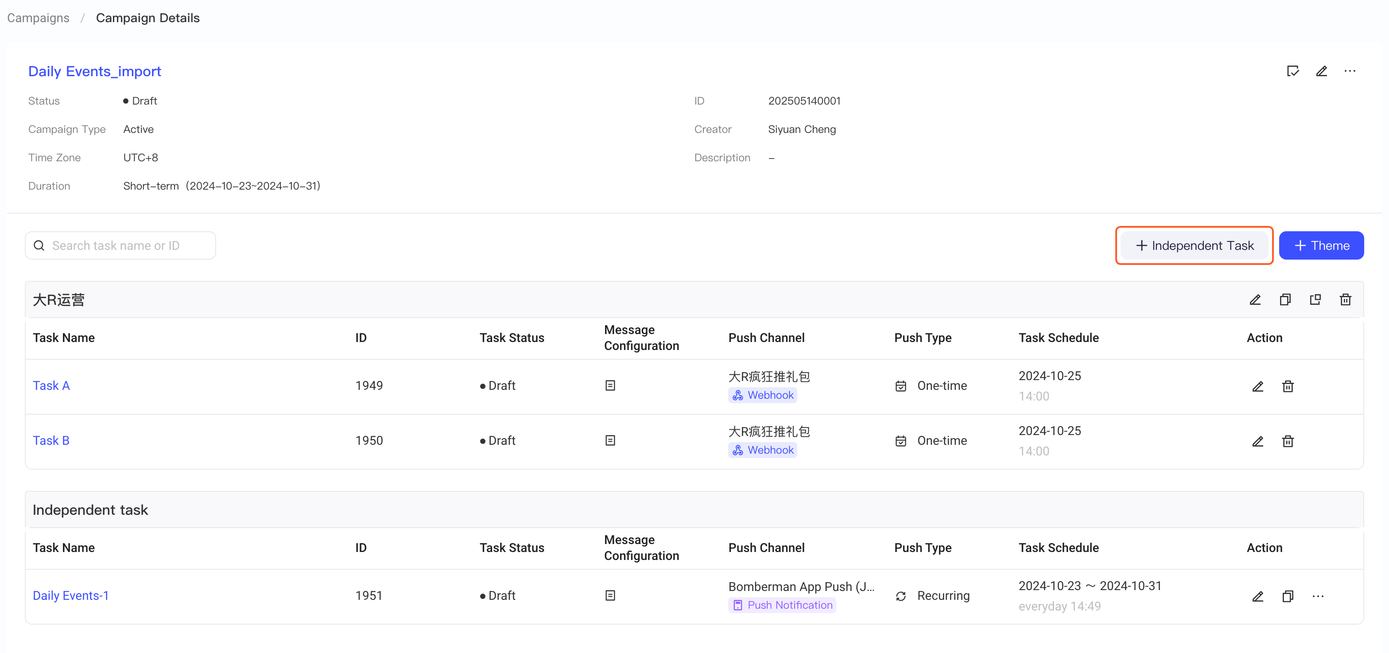
Task: Open the Daily Events-1 task link
Action: [x=70, y=595]
